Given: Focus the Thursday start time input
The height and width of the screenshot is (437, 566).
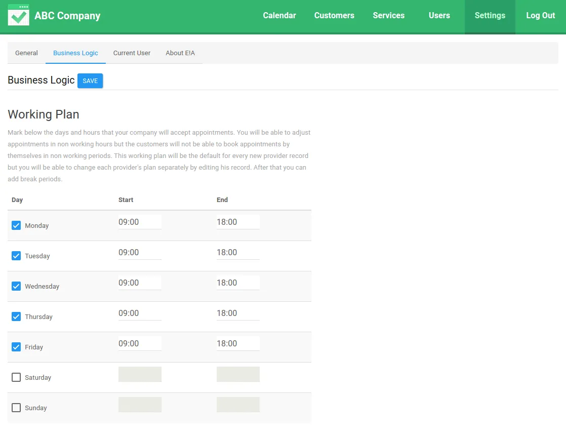Looking at the screenshot, I should pyautogui.click(x=140, y=313).
